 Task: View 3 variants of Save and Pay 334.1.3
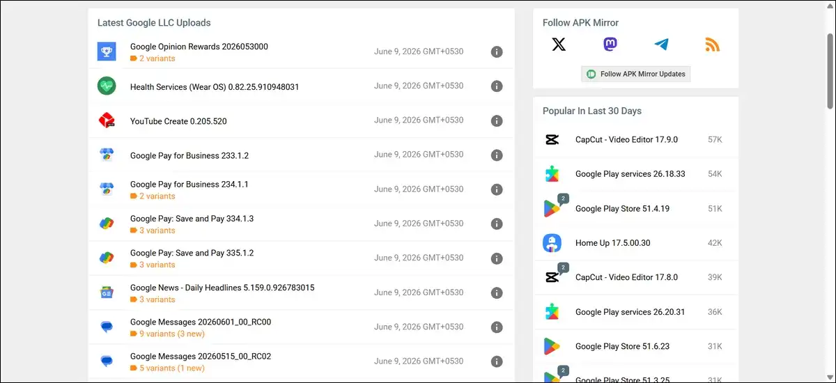pos(153,230)
